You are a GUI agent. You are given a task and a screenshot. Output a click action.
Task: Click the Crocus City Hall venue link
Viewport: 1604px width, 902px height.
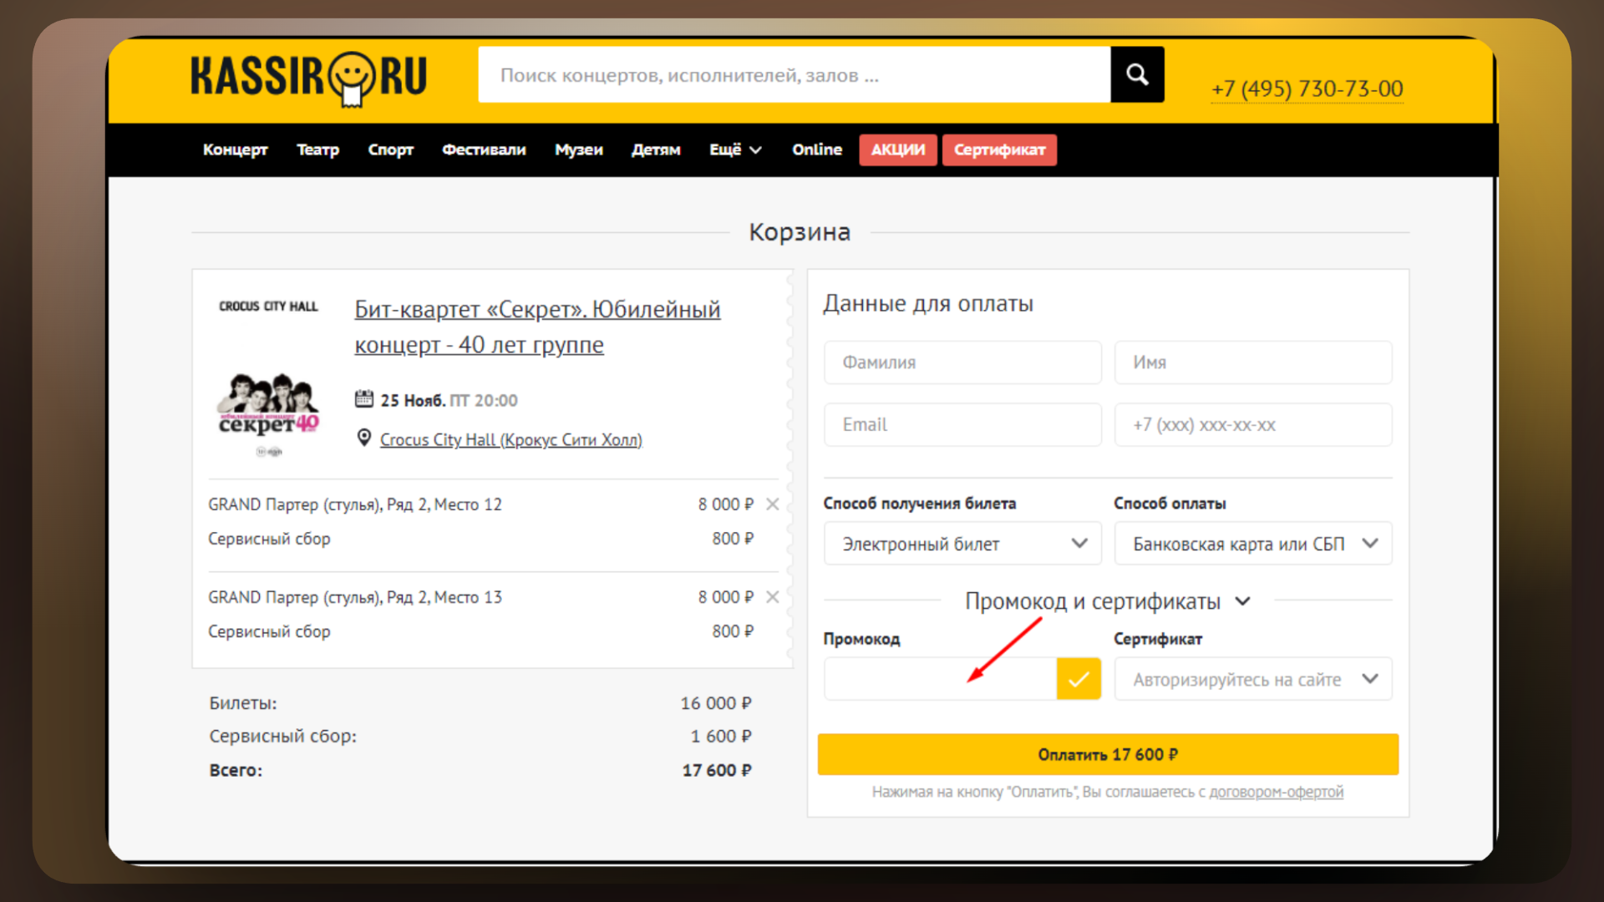point(510,439)
